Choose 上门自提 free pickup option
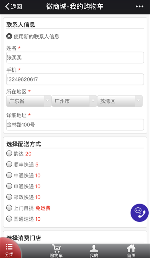Viewport: 150px width, 258px height. click(x=9, y=208)
